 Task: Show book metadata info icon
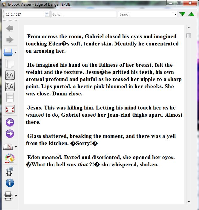click(x=10, y=183)
